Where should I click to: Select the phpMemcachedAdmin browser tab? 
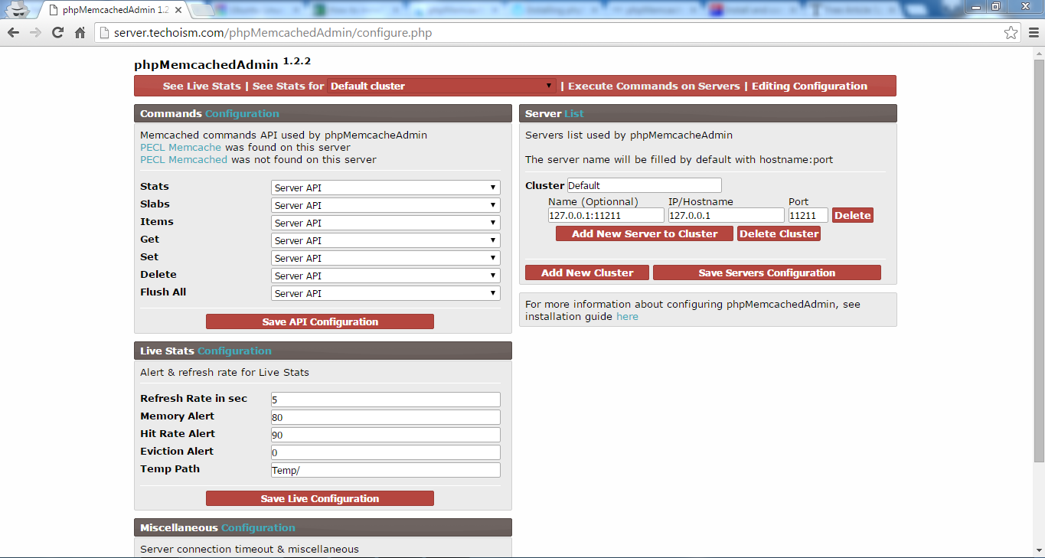(x=115, y=10)
